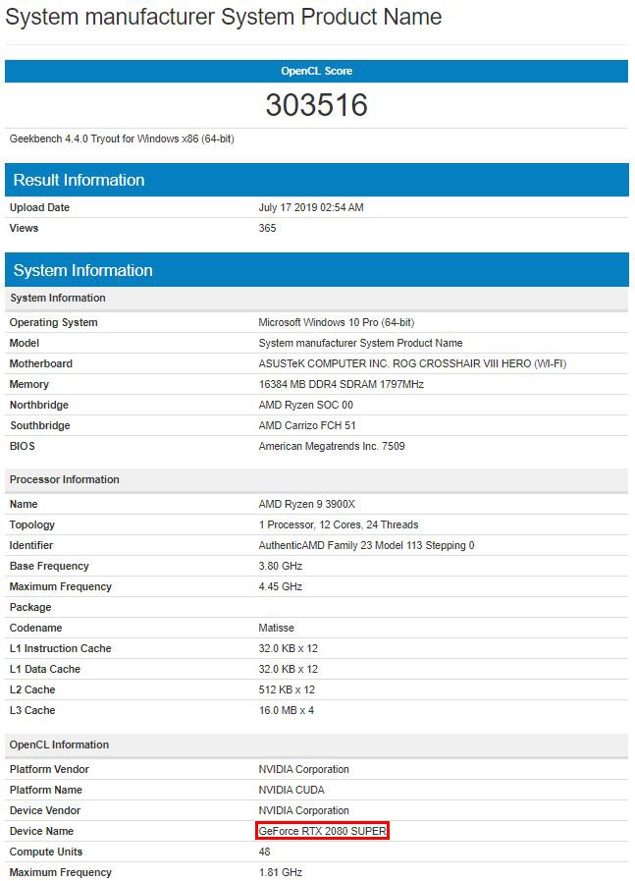The height and width of the screenshot is (881, 635).
Task: Click the ROG CROSSHAIR VIII HERO motherboard value
Action: [412, 363]
